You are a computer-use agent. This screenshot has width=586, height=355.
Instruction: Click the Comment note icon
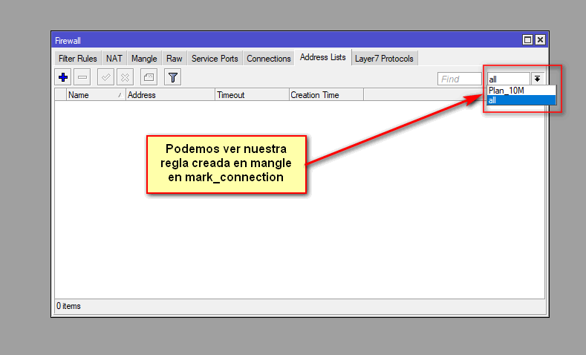pos(149,77)
